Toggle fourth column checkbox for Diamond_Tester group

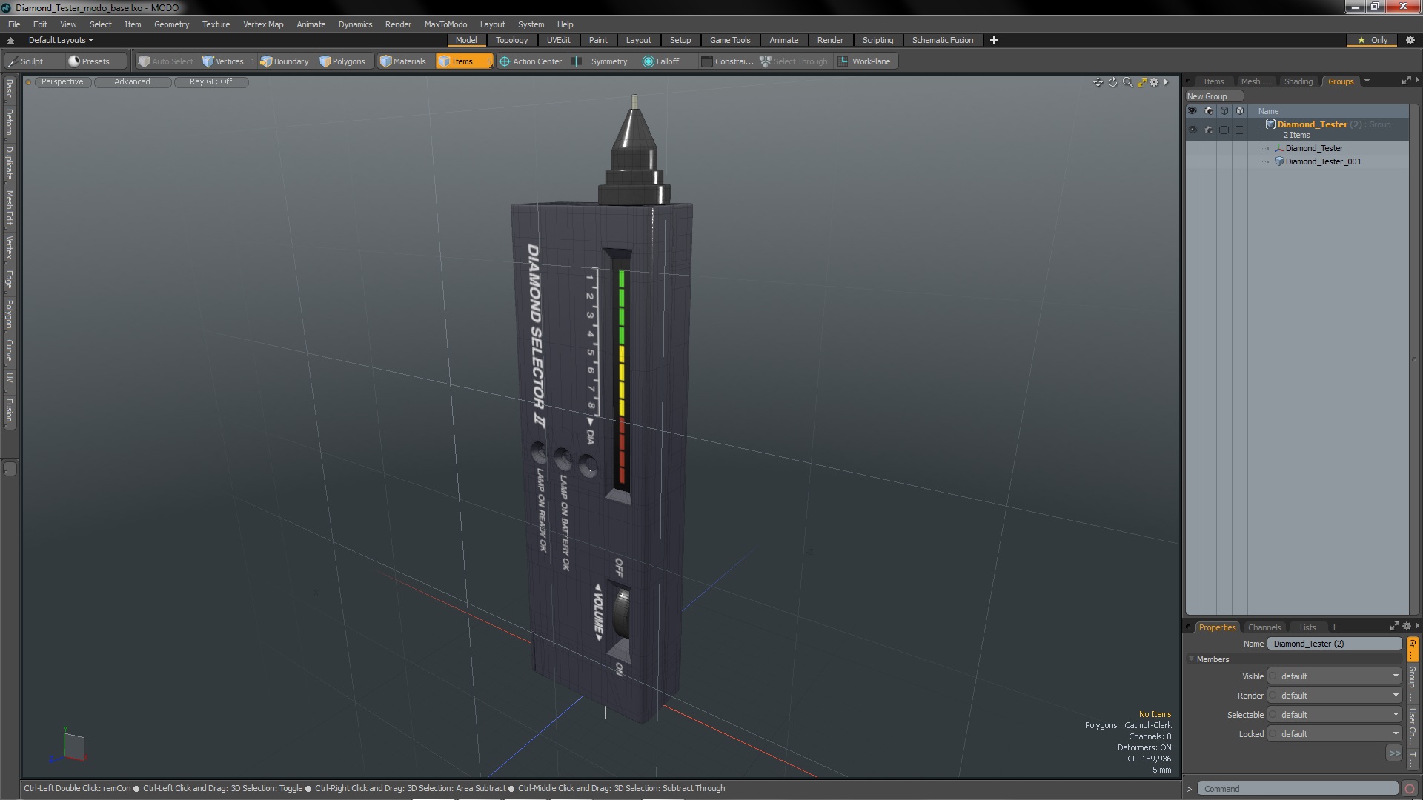(x=1240, y=130)
